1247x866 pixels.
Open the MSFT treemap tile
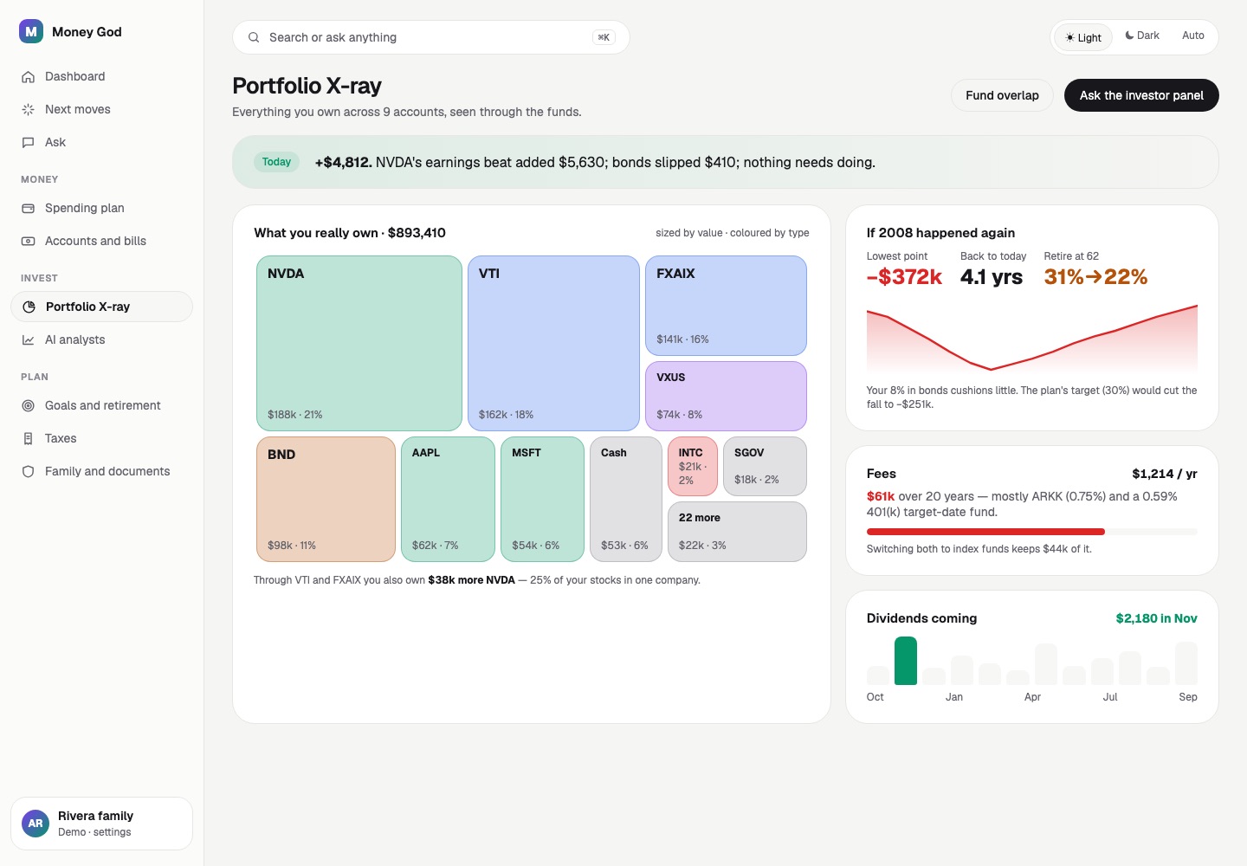click(x=543, y=499)
